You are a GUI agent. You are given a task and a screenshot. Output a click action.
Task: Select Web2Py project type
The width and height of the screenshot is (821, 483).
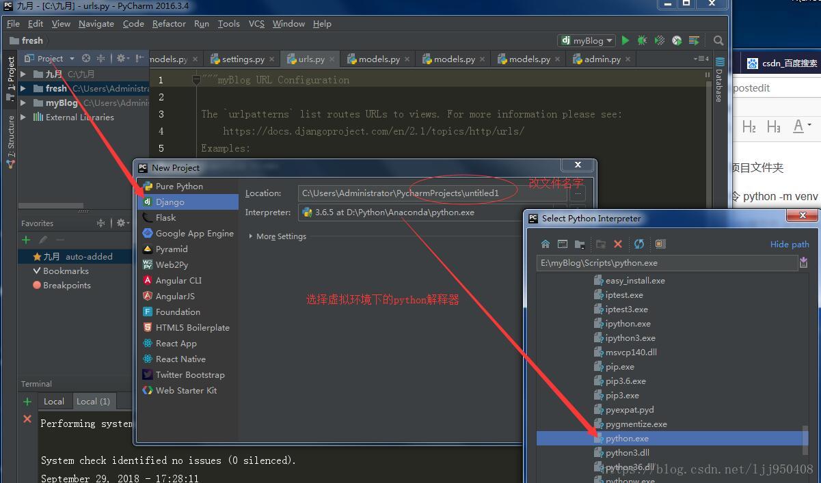188,264
